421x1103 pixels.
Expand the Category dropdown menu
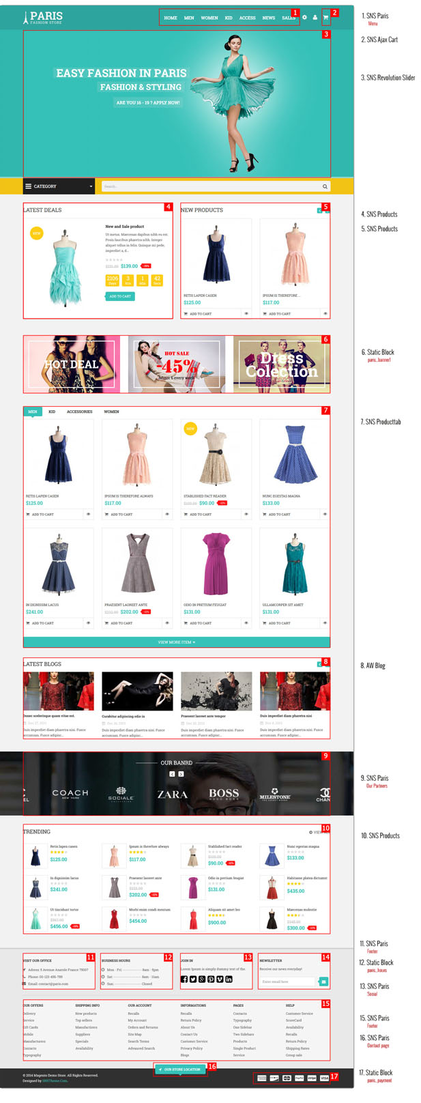[x=59, y=186]
